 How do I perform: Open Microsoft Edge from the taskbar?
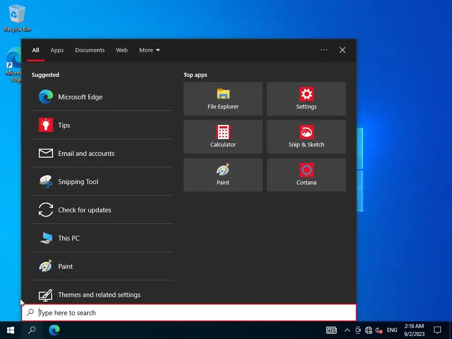(x=54, y=330)
